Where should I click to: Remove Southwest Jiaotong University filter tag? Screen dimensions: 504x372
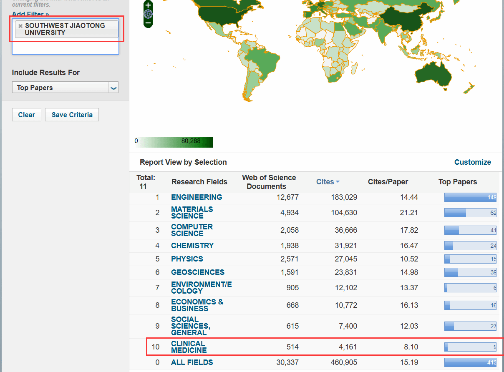tap(20, 26)
